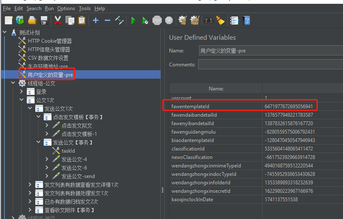This screenshot has width=343, height=219.
Task: Open the Search menu
Action: click(x=34, y=8)
